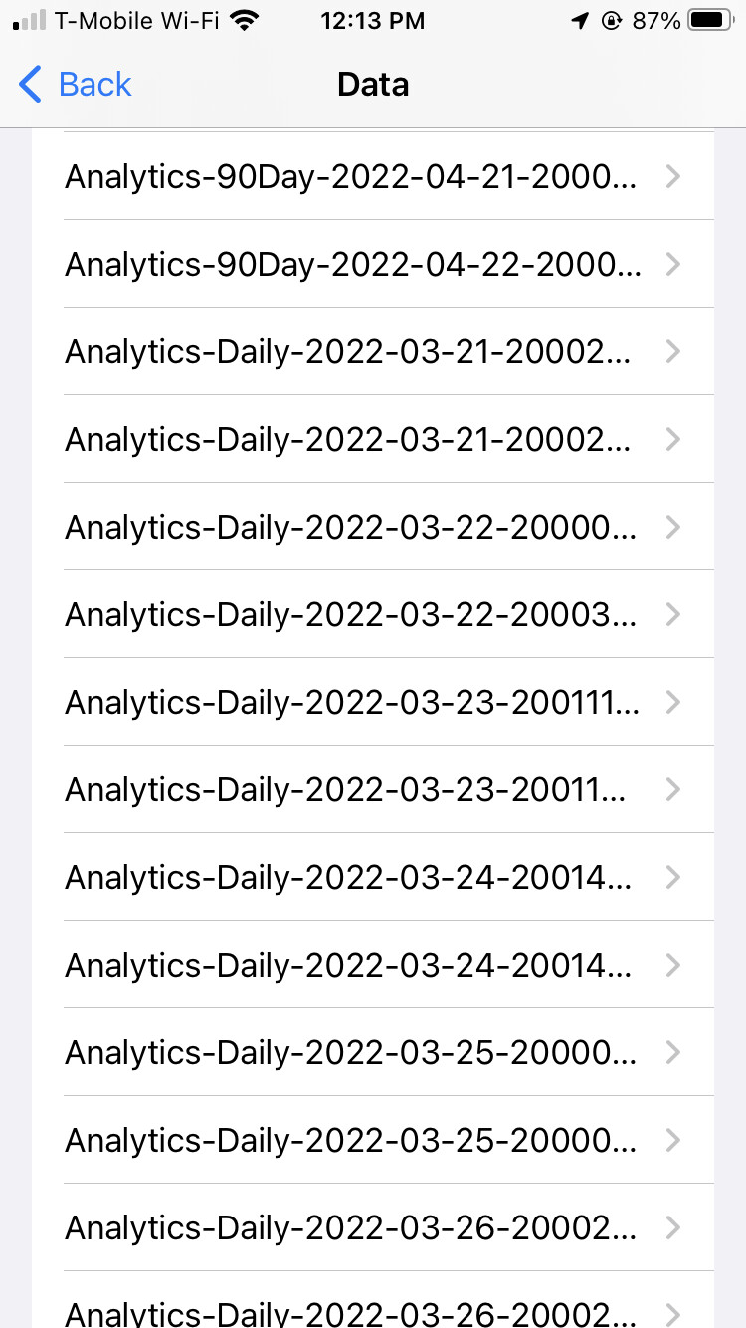Image resolution: width=746 pixels, height=1328 pixels.
Task: Go back using the Back text
Action: coord(95,85)
